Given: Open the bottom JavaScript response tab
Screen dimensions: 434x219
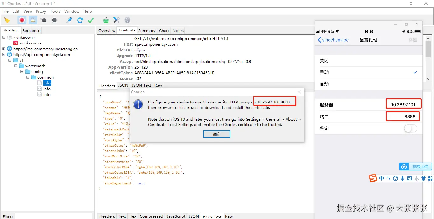Looking at the screenshot, I should [x=176, y=216].
